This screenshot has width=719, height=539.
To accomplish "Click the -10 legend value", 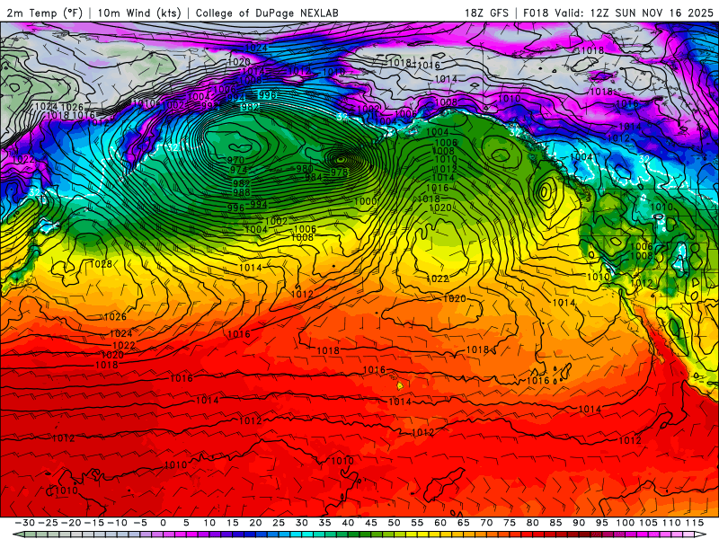I will (118, 523).
